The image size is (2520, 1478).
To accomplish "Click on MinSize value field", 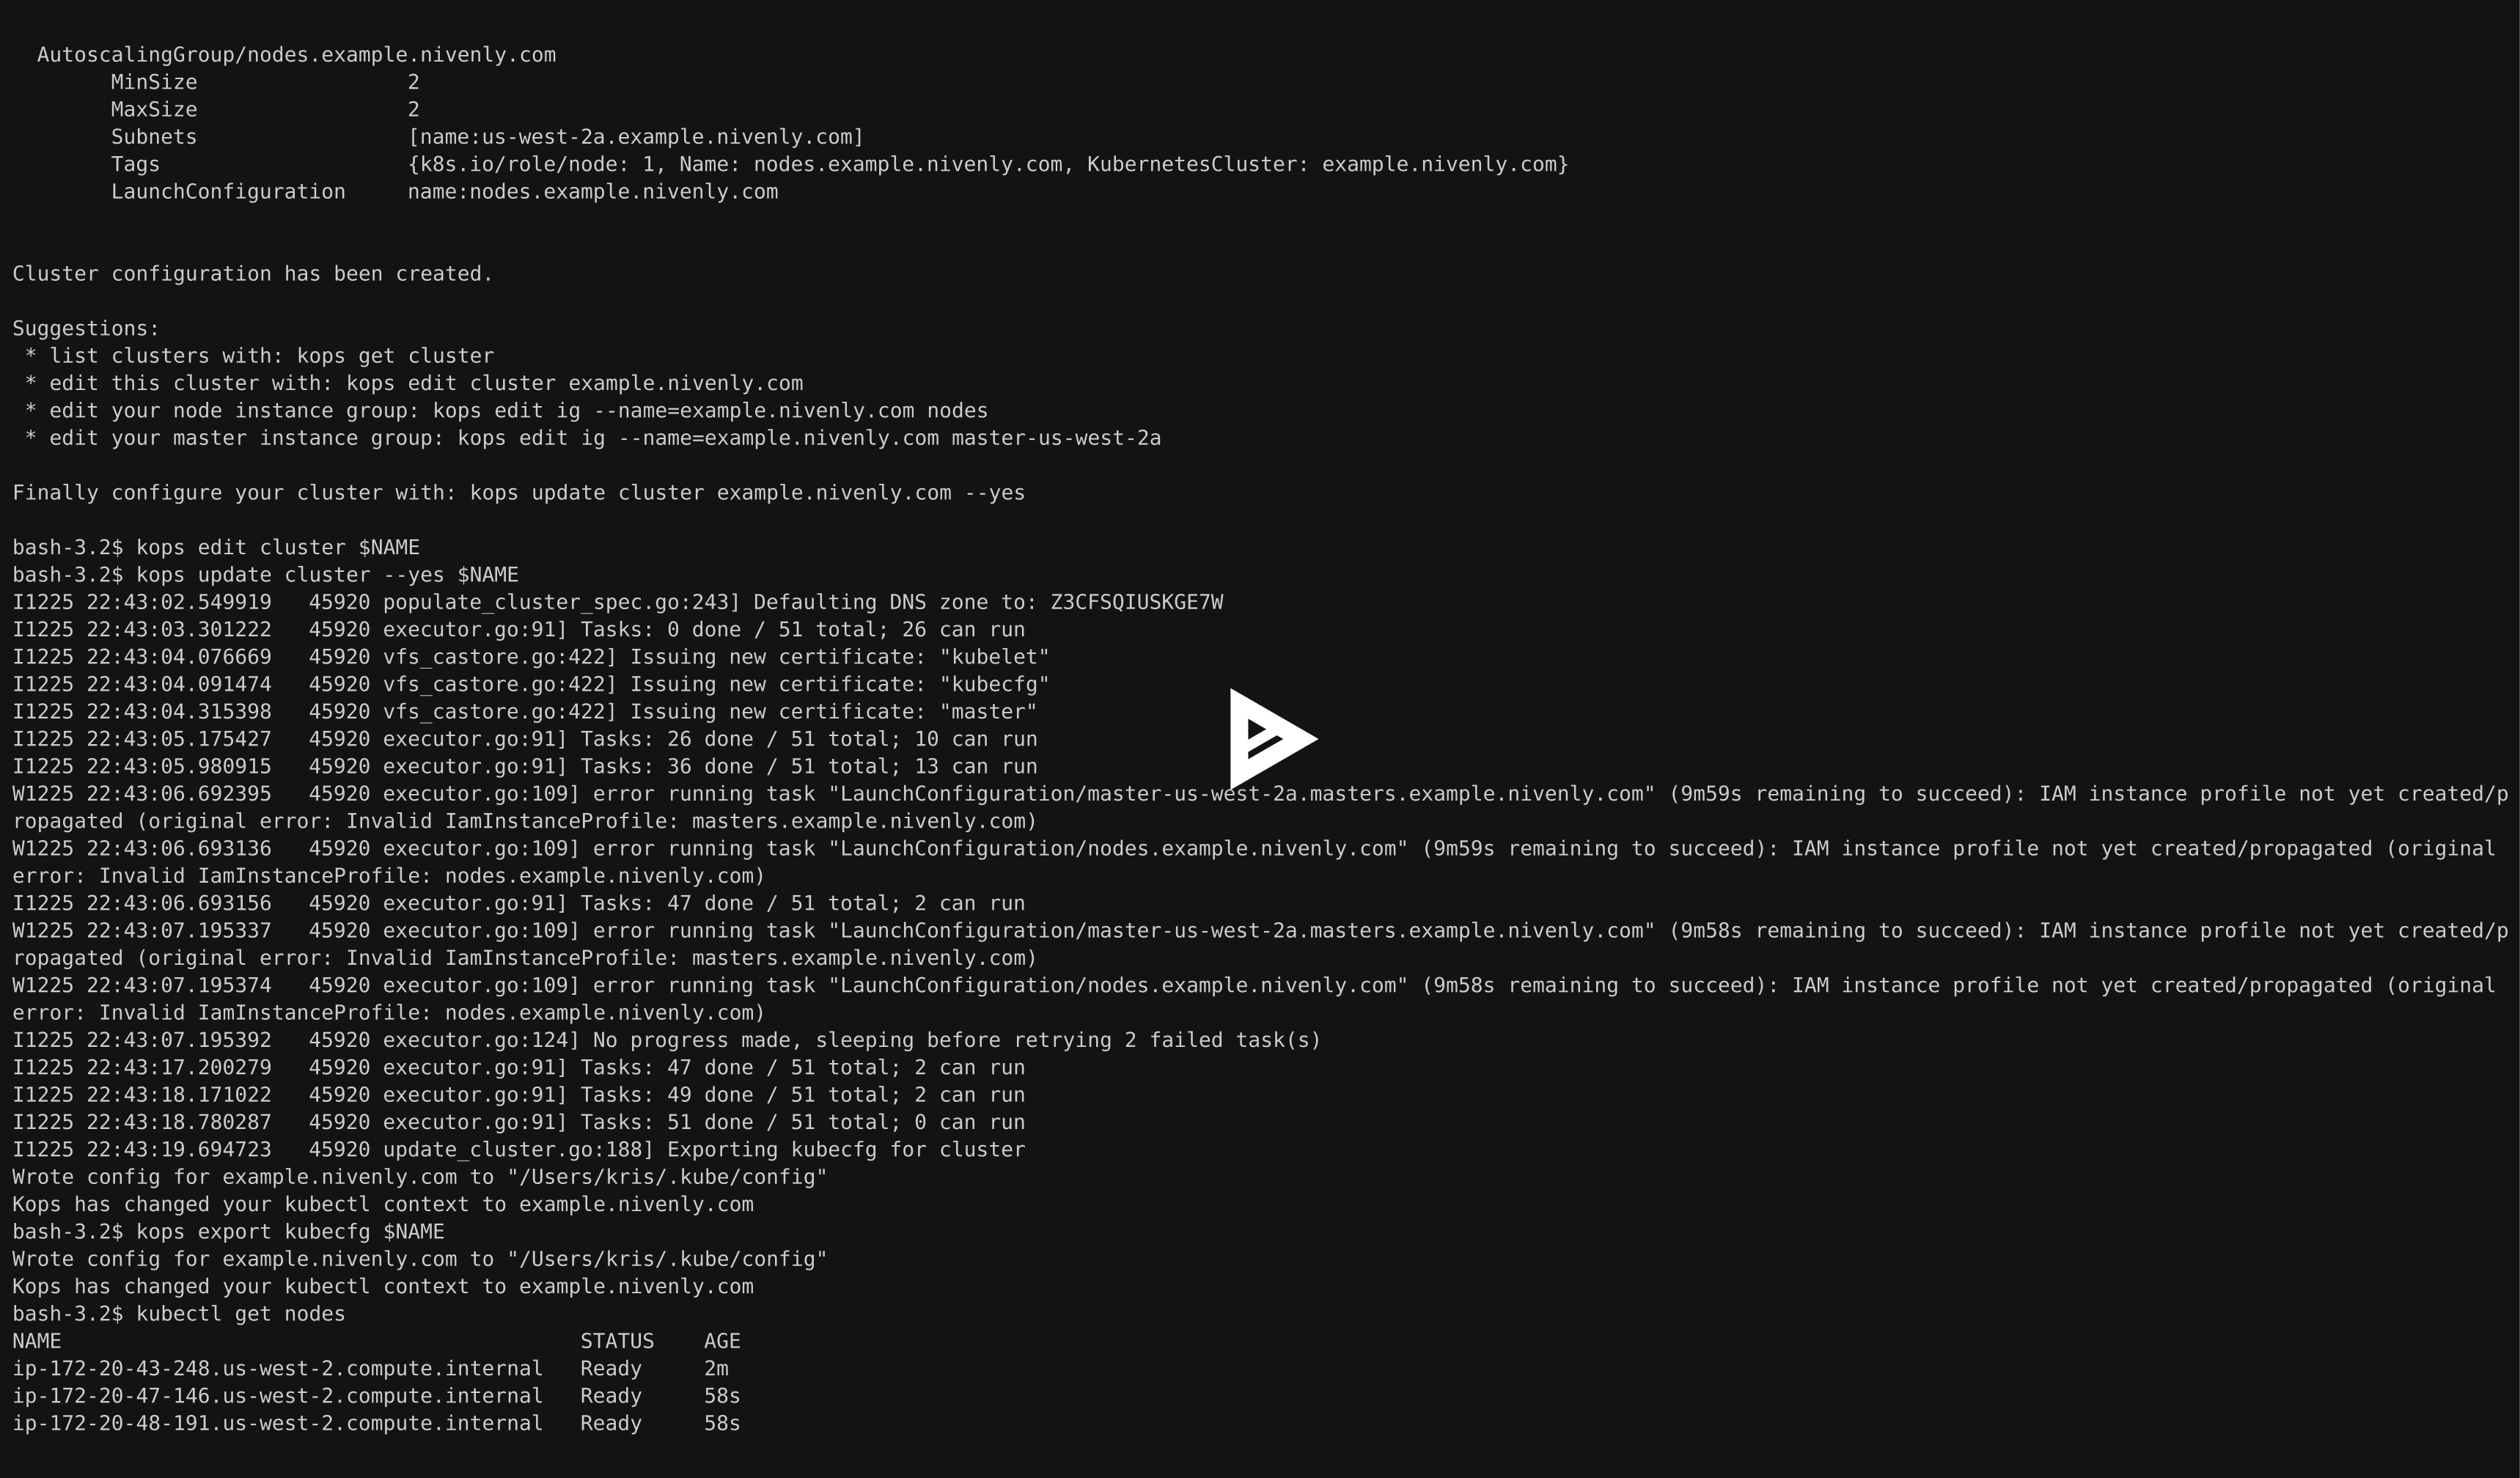I will click(x=403, y=81).
